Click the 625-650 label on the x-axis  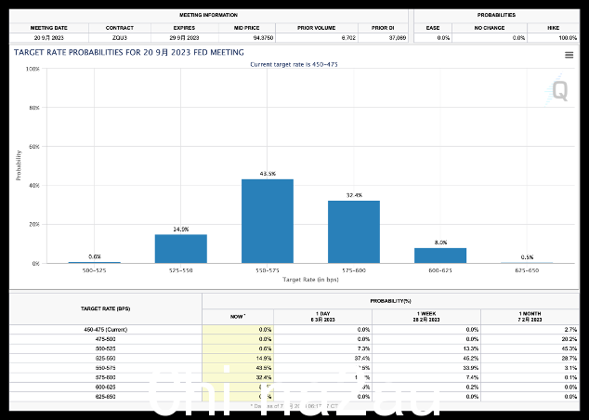tap(527, 270)
